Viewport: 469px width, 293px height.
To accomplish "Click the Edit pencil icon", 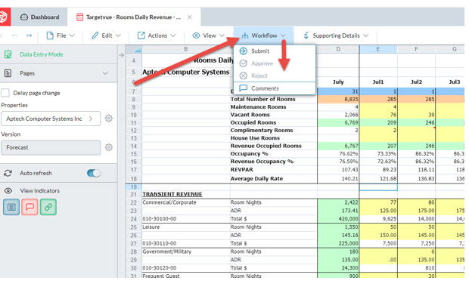I will (x=95, y=35).
